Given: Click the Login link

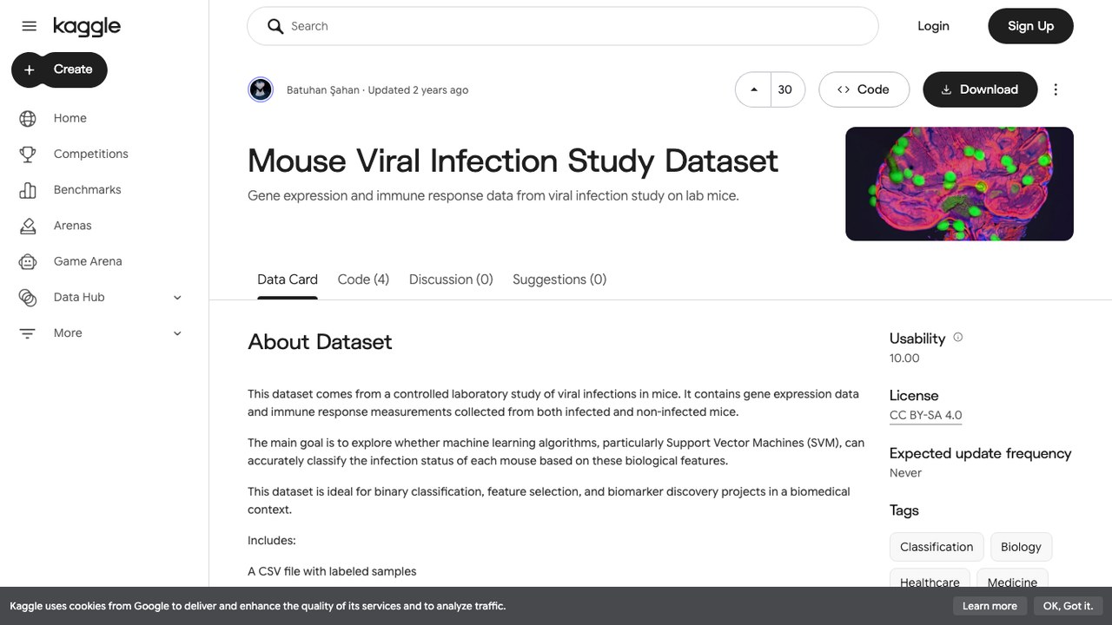Looking at the screenshot, I should (933, 26).
